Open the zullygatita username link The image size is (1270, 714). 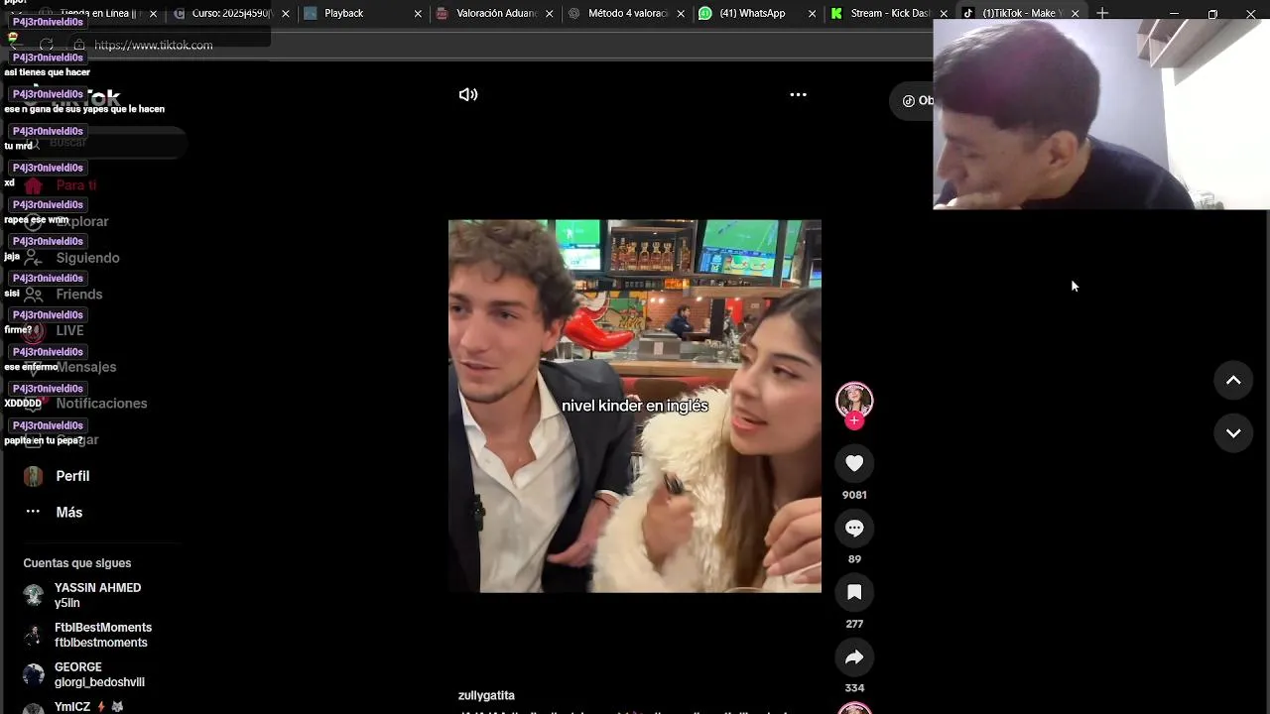point(486,695)
